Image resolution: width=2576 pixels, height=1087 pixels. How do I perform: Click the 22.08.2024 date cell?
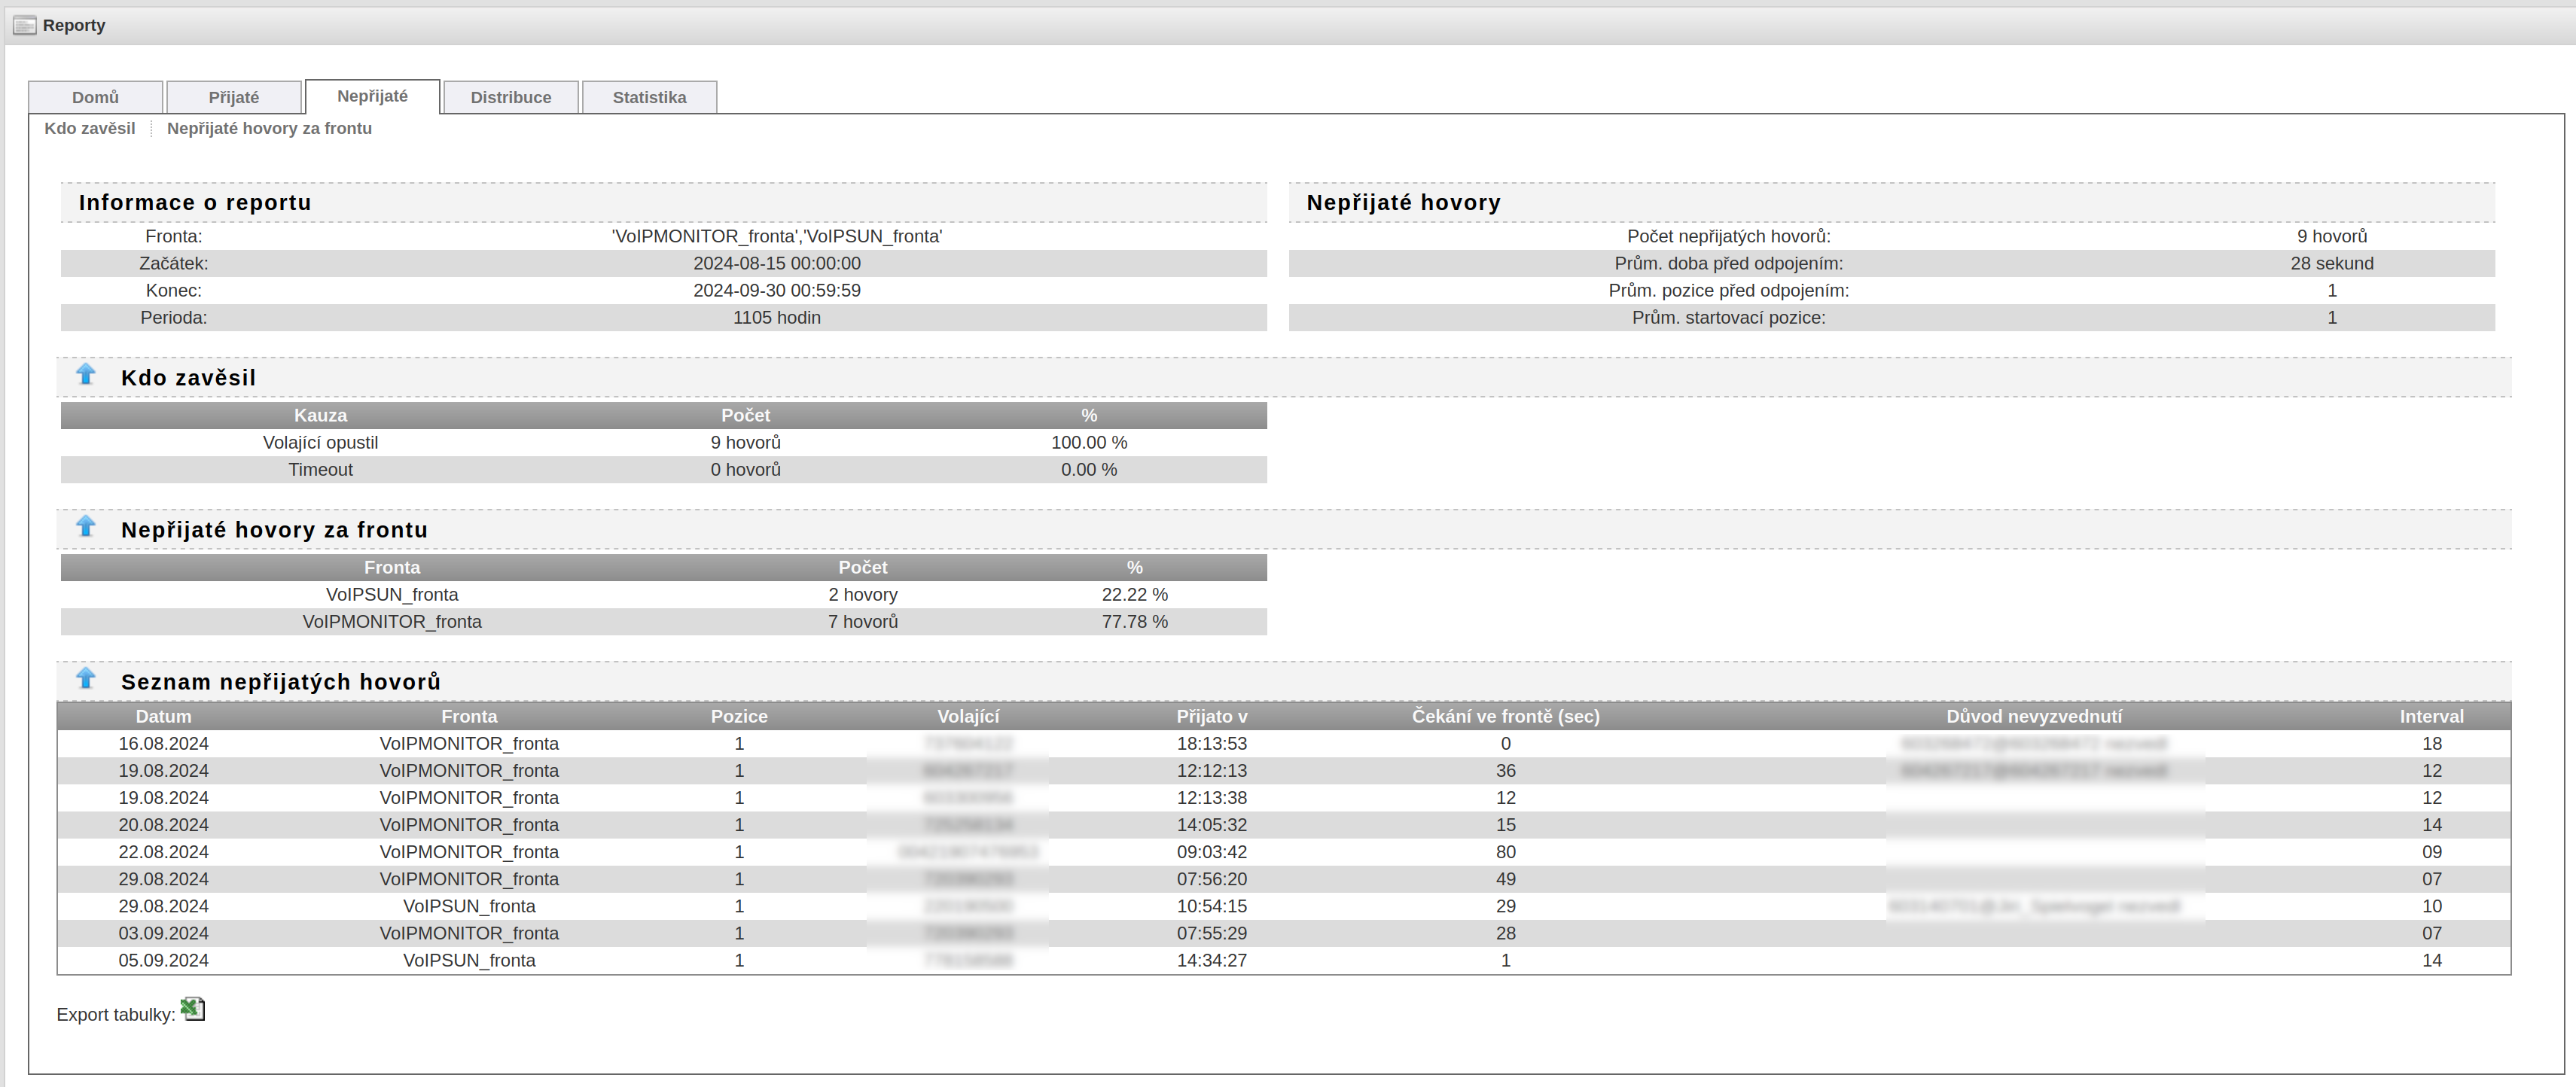(164, 851)
